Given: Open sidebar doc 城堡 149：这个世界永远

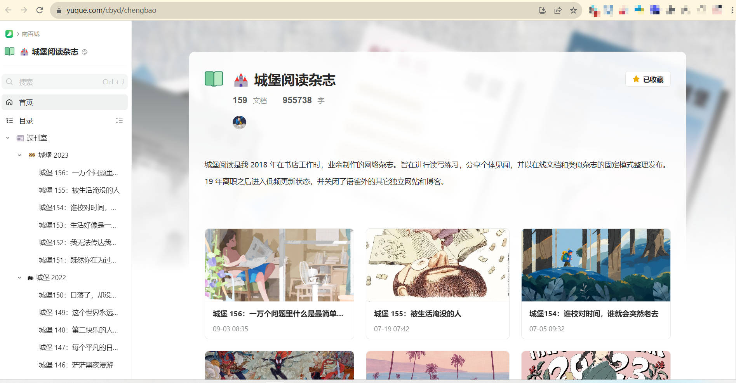Looking at the screenshot, I should coord(78,313).
